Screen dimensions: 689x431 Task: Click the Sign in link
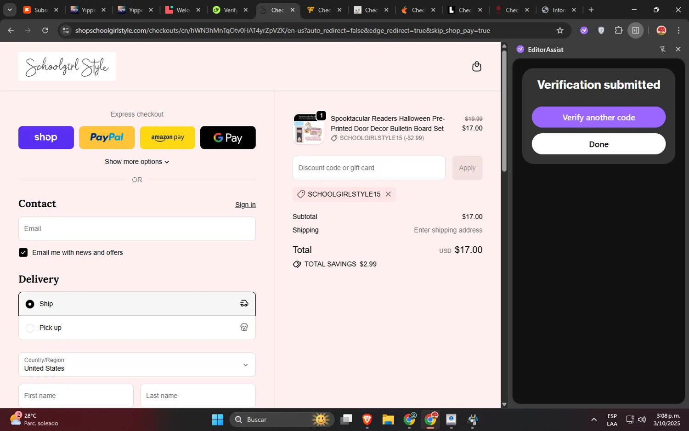click(x=245, y=205)
